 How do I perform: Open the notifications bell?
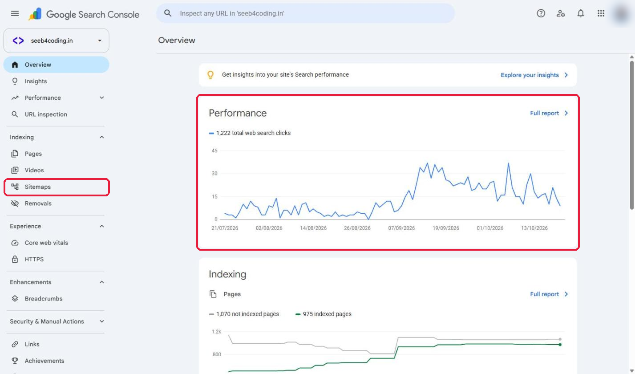(x=581, y=13)
